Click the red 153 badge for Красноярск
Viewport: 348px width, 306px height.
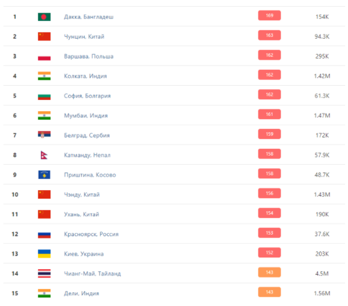coord(270,233)
